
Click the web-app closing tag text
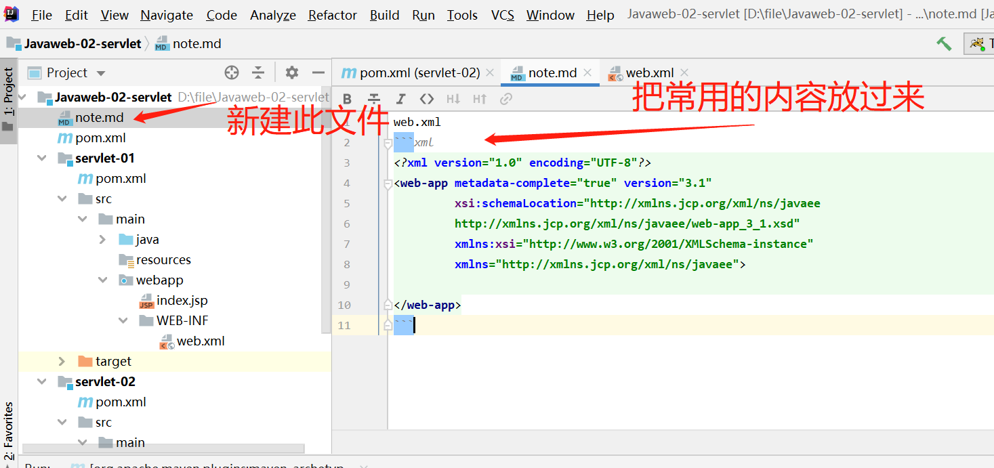[x=428, y=305]
